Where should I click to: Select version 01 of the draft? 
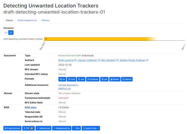tap(11, 32)
